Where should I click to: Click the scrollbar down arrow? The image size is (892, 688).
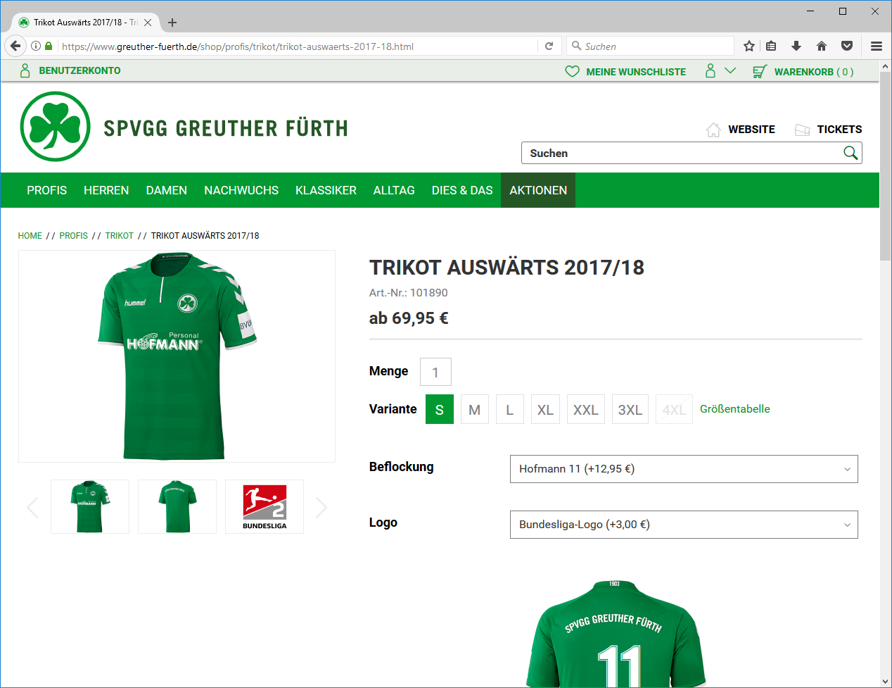885,682
